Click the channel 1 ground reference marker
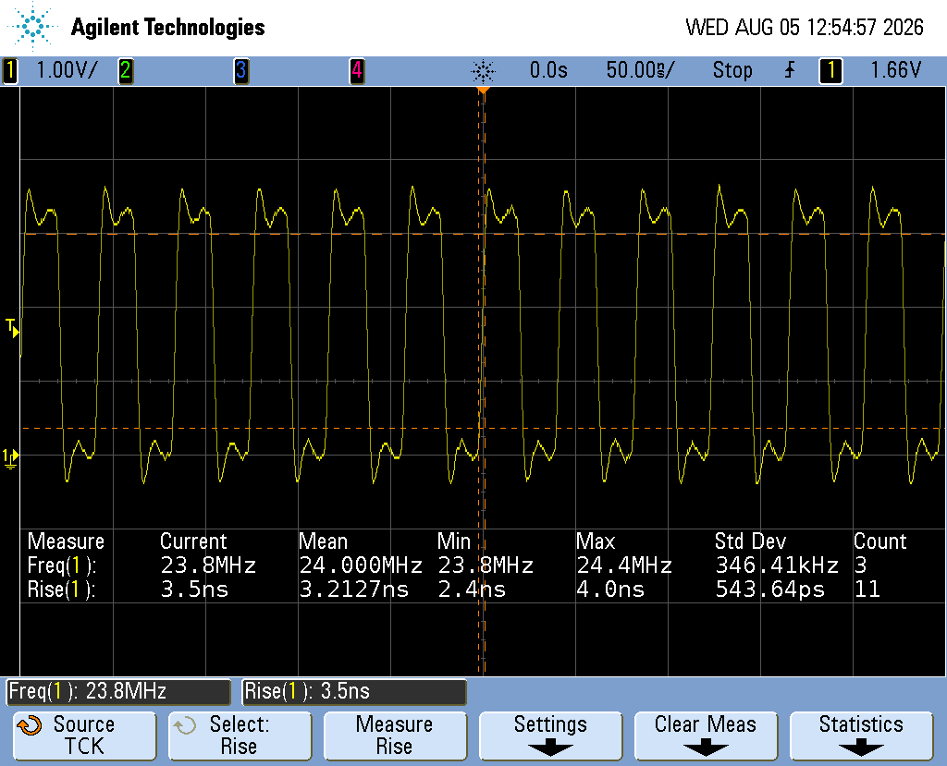The image size is (947, 766). click(10, 458)
